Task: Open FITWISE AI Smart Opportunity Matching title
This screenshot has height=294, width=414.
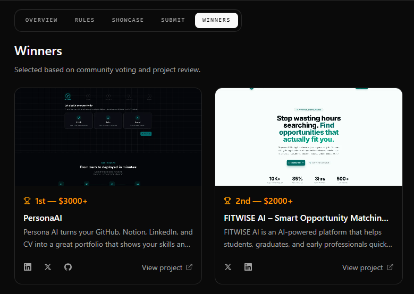Action: coord(306,218)
